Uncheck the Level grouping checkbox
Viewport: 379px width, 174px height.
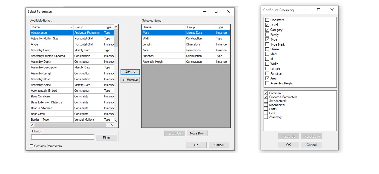click(267, 25)
